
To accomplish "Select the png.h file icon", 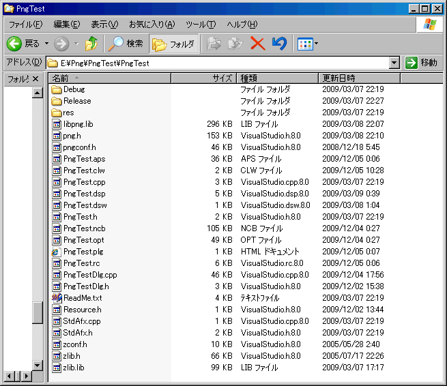I will 57,136.
